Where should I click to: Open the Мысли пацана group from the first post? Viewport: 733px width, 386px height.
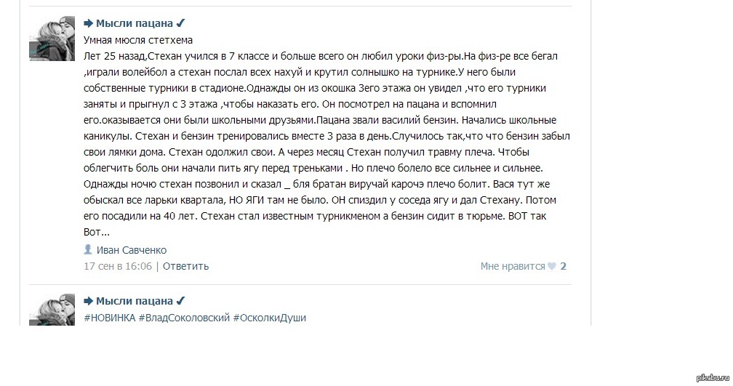pyautogui.click(x=135, y=23)
